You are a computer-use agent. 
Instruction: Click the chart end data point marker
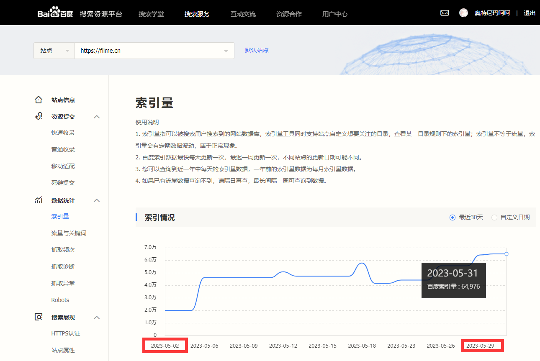point(507,254)
